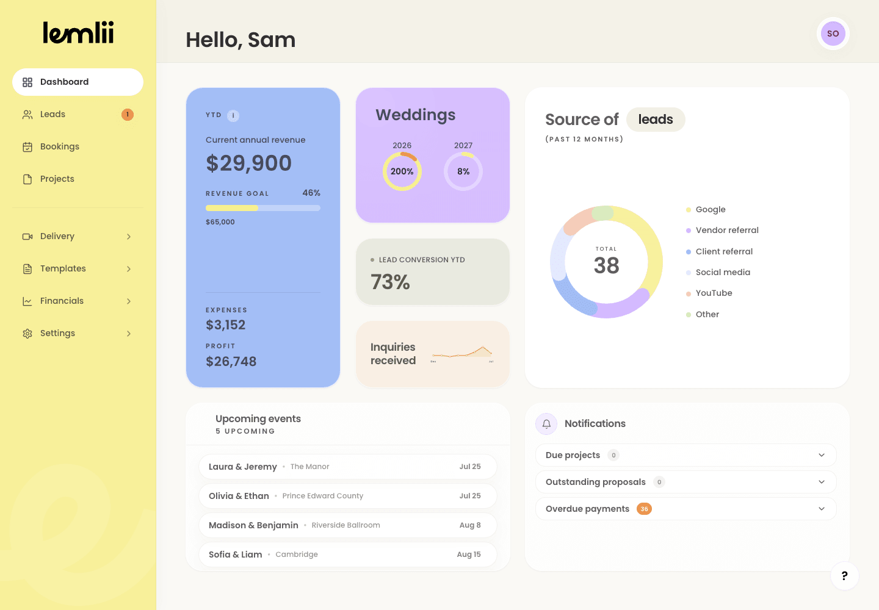The height and width of the screenshot is (610, 879).
Task: Open the Bookings menu item
Action: pos(78,147)
